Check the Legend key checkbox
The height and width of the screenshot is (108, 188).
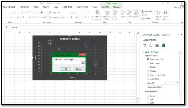click(x=148, y=79)
